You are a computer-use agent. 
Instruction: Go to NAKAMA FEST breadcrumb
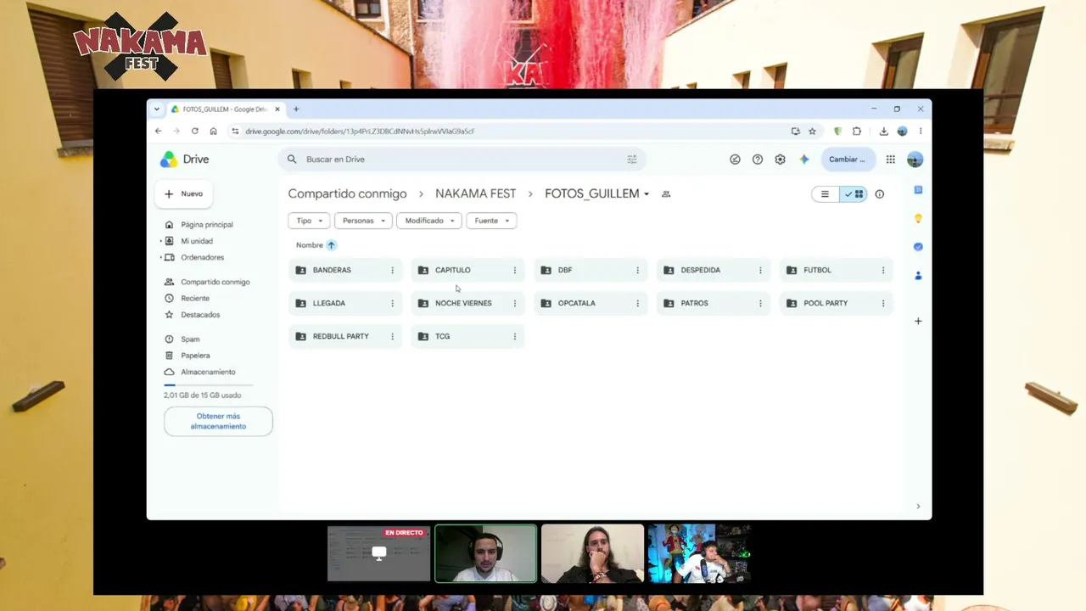pyautogui.click(x=476, y=194)
